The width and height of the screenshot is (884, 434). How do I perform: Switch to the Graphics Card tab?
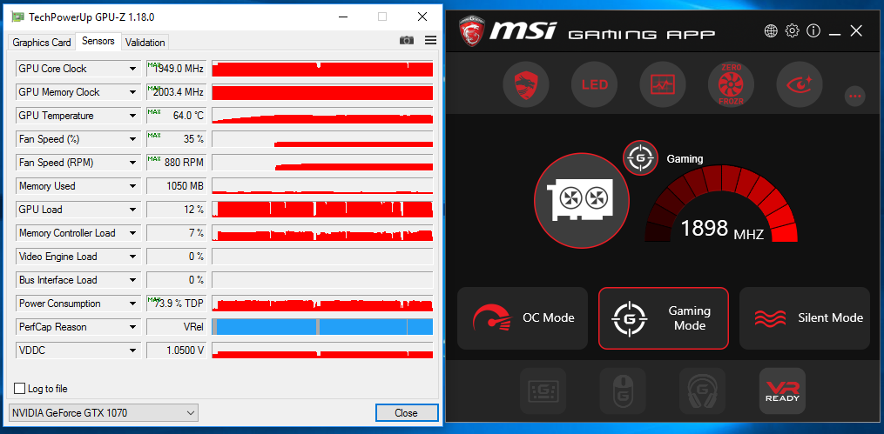[x=42, y=43]
